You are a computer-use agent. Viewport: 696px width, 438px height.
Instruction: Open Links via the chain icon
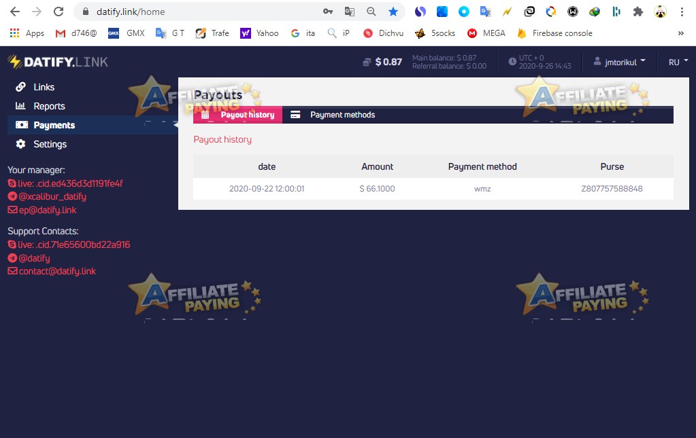tap(20, 87)
